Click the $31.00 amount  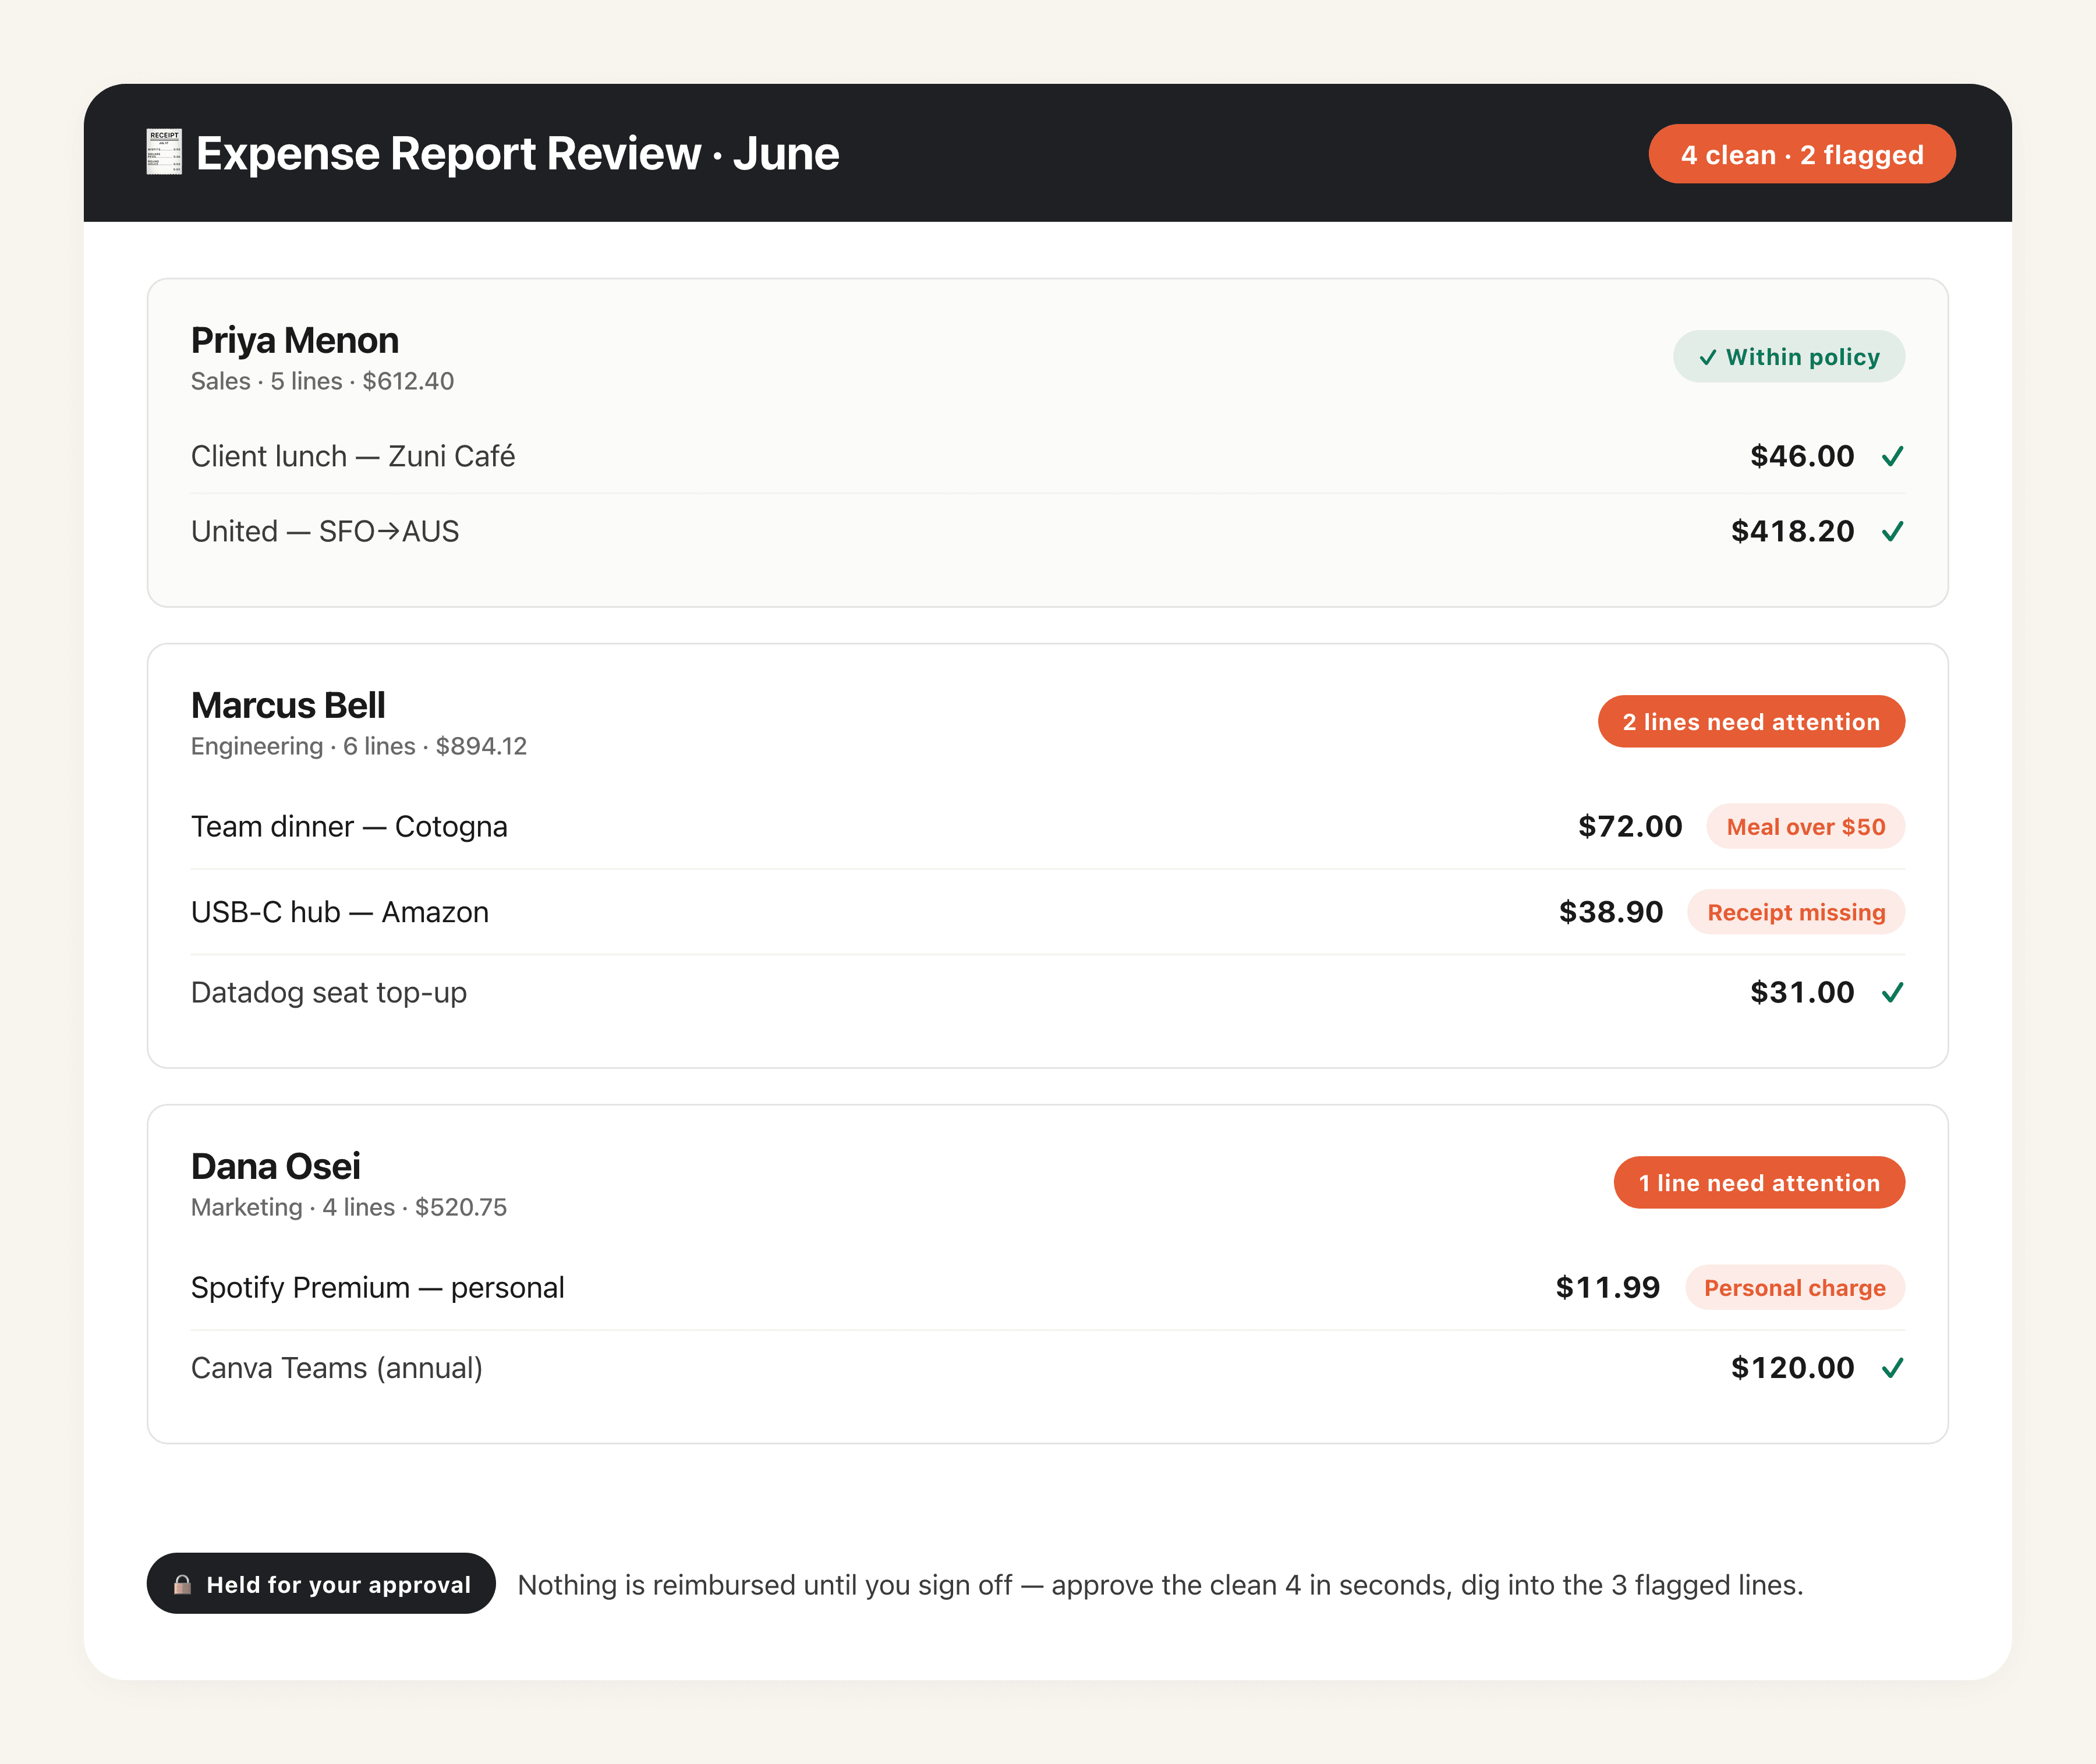pyautogui.click(x=1802, y=992)
